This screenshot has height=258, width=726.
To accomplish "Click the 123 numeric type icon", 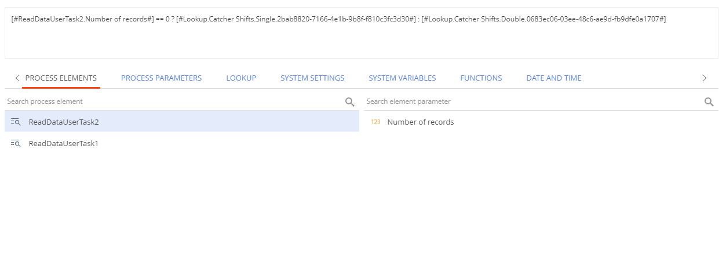I will [375, 122].
